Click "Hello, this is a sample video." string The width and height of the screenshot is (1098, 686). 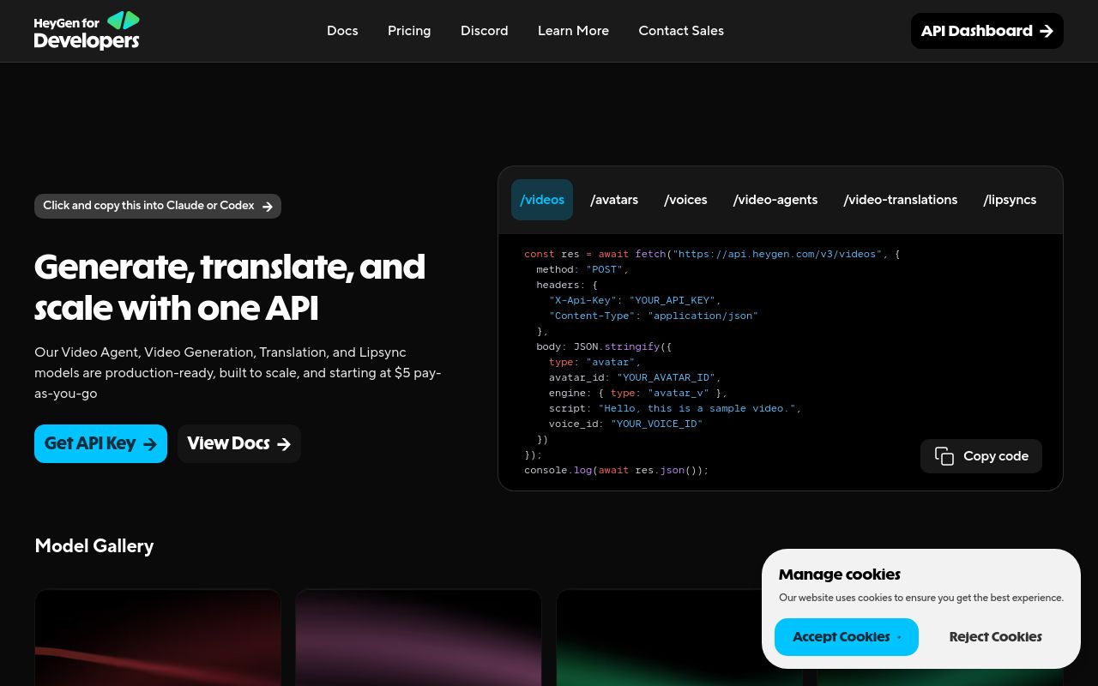tap(697, 408)
